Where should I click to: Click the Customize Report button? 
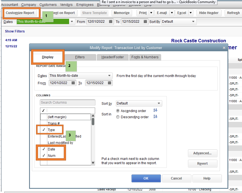coord(20,13)
